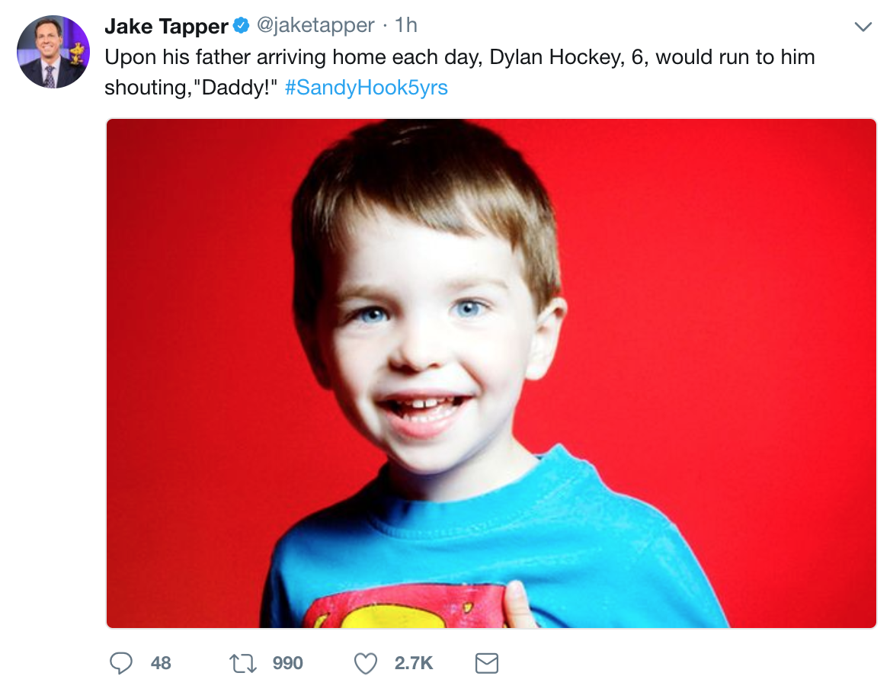Like the tweet with the heart icon
The image size is (890, 689).
(x=367, y=663)
